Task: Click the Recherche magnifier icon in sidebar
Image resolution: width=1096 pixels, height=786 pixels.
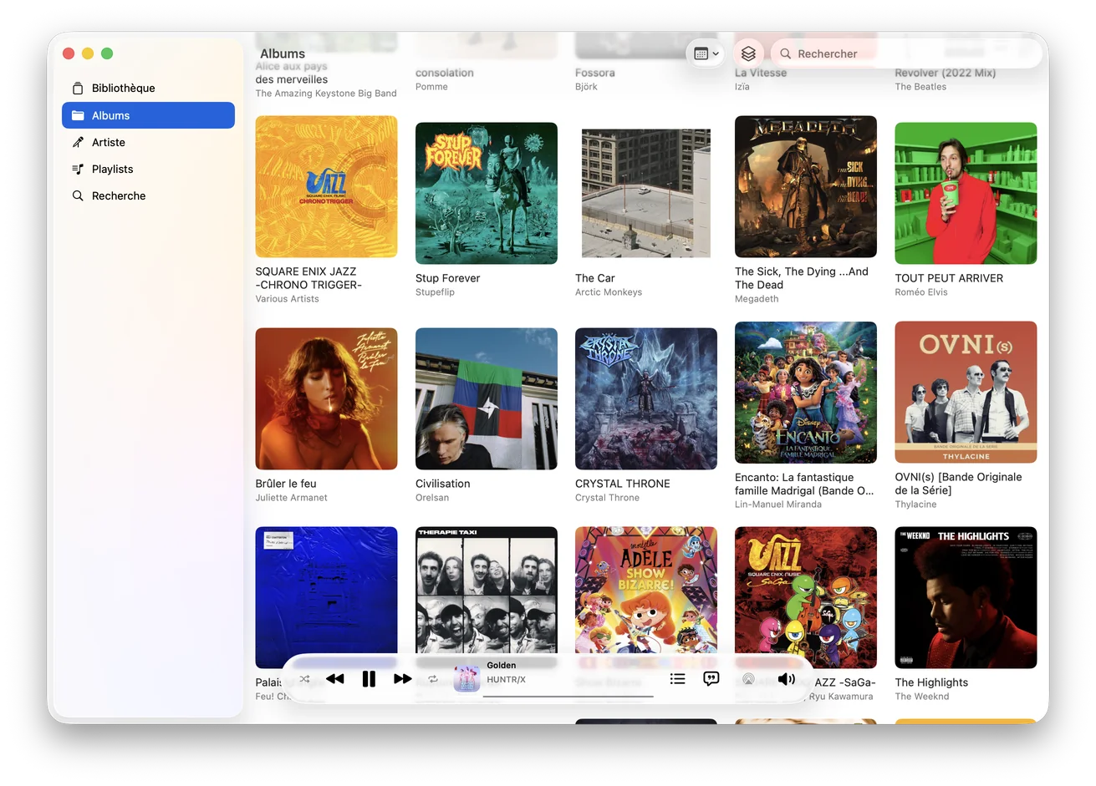Action: tap(78, 195)
